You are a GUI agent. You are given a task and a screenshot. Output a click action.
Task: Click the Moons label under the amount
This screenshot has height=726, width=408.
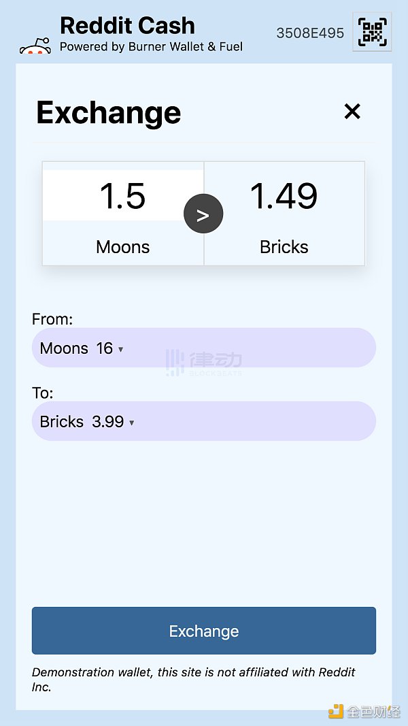pyautogui.click(x=123, y=246)
